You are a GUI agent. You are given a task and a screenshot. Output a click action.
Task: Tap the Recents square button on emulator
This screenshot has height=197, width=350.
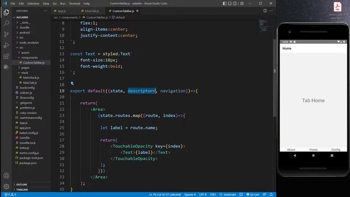tap(332, 155)
